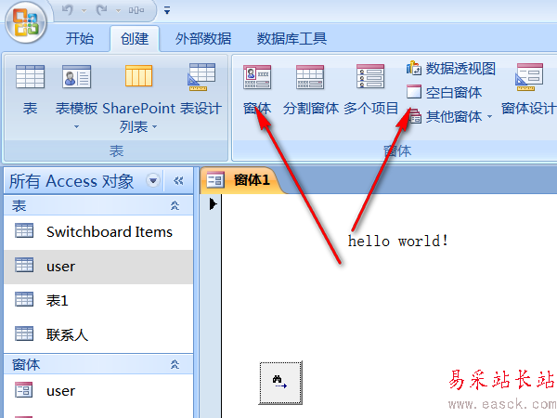
Task: Click the Office button logo
Action: click(26, 22)
